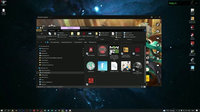200x112 pixels.
Task: Open Facebook icon in Genshin Impact launcher
Action: pyautogui.click(x=158, y=72)
